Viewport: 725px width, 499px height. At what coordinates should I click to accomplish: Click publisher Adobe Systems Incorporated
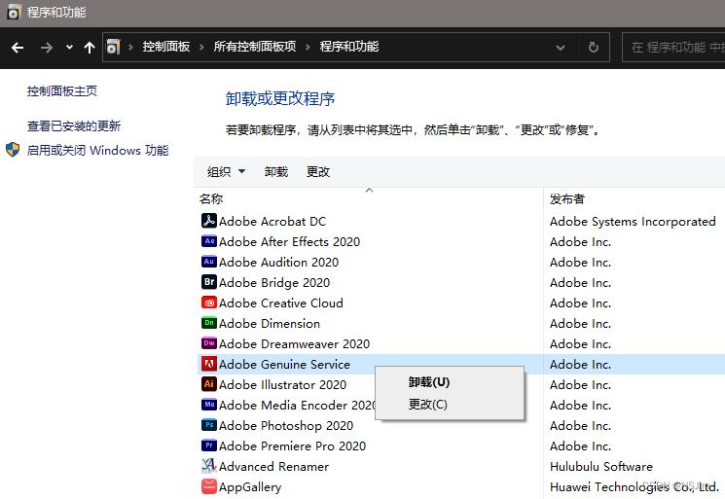(633, 222)
